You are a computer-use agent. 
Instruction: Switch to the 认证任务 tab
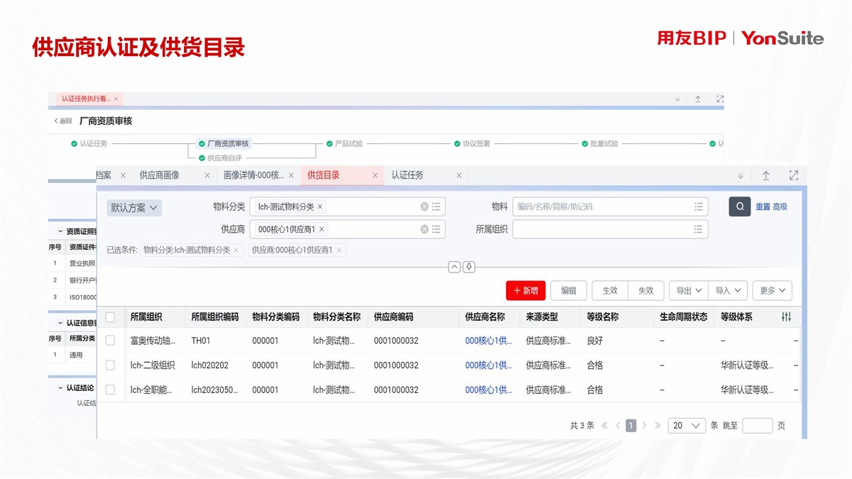407,175
